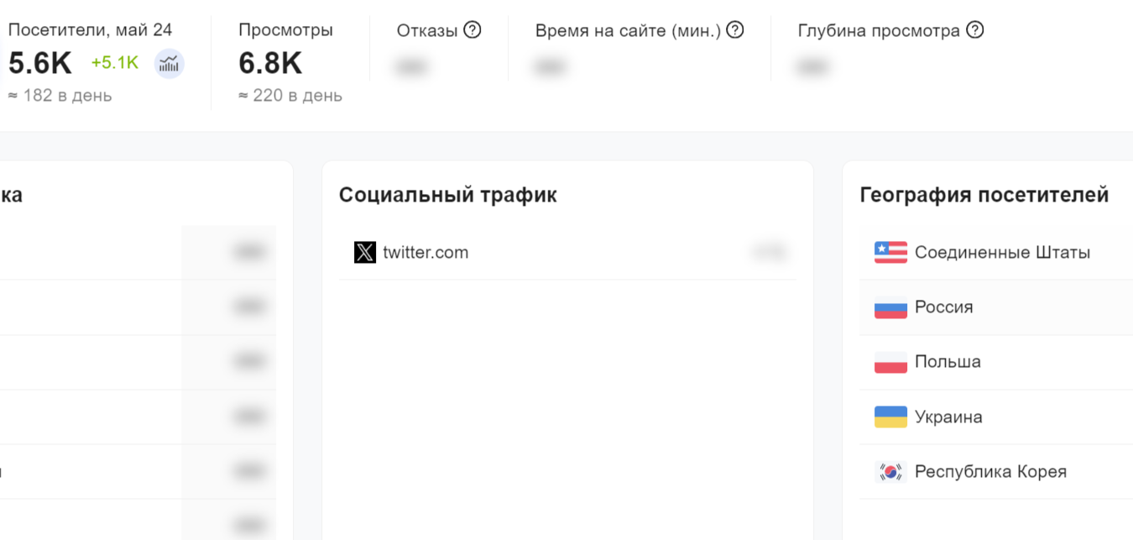Click the Ukraine flag icon
This screenshot has height=540, width=1133.
pos(890,417)
